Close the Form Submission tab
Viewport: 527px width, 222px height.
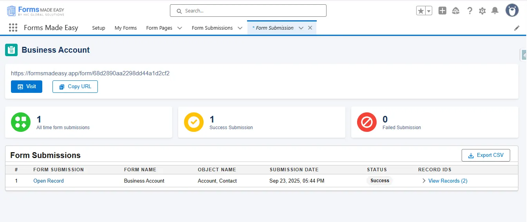(310, 28)
